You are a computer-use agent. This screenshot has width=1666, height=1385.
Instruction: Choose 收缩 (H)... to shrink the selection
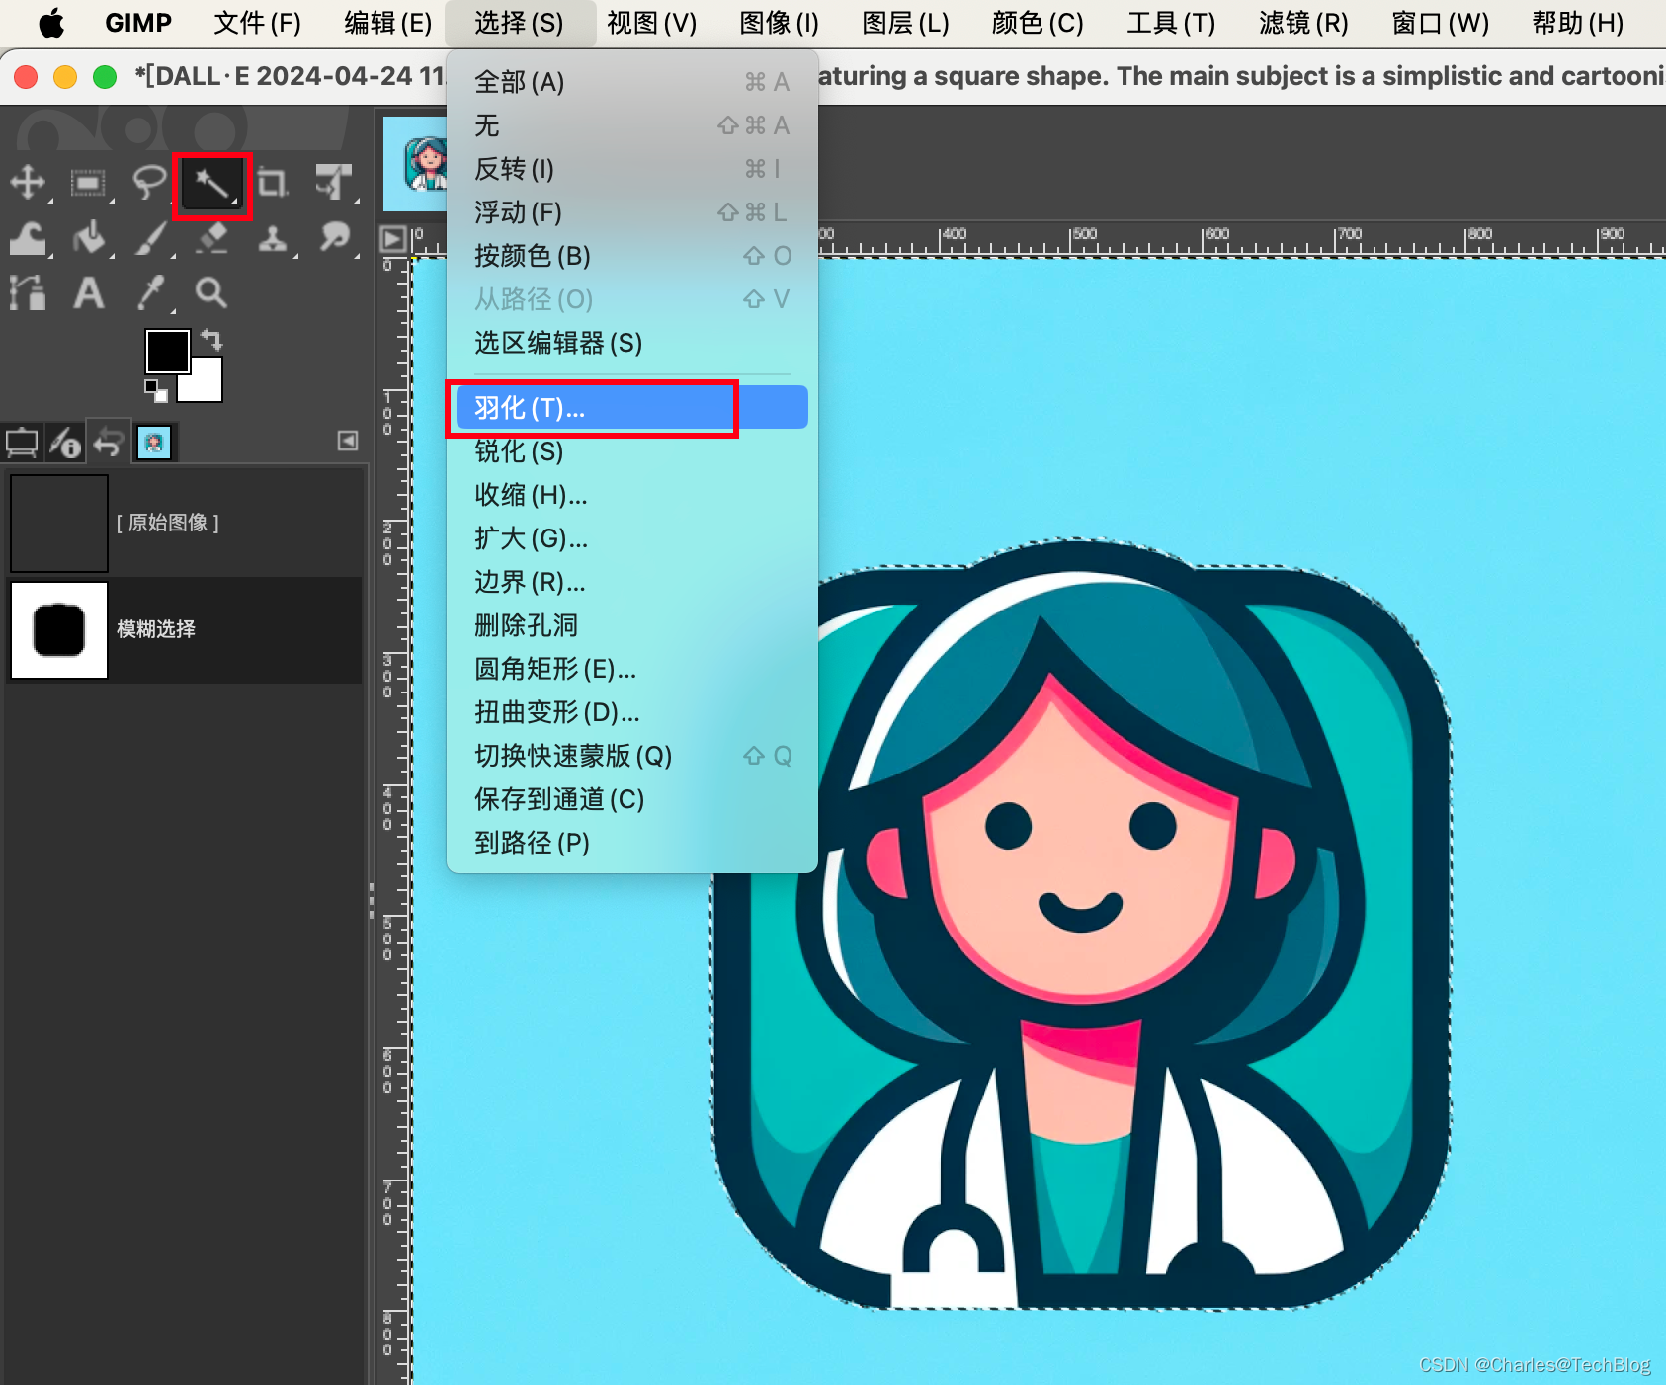(x=631, y=495)
